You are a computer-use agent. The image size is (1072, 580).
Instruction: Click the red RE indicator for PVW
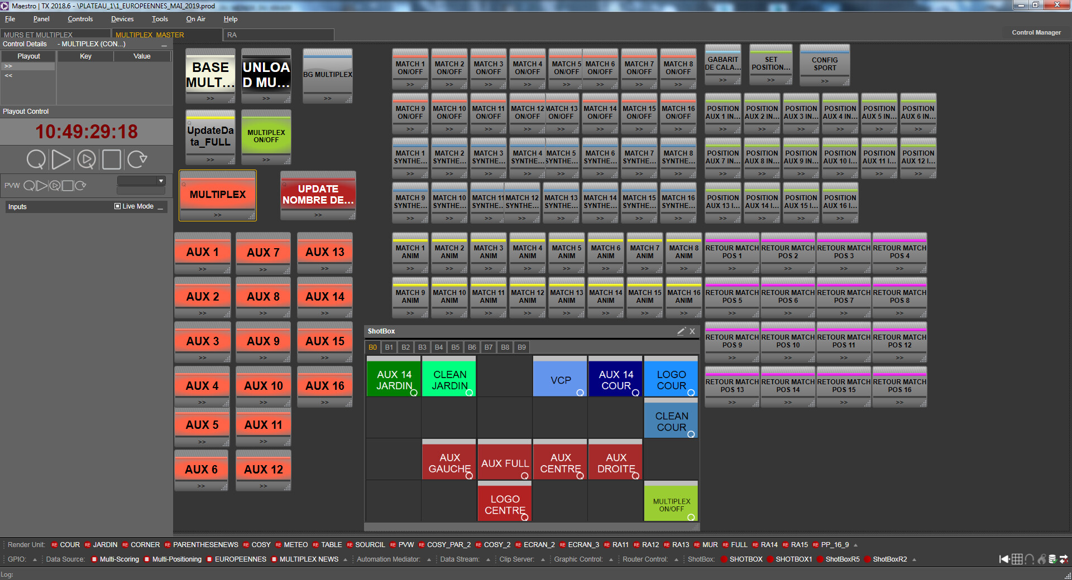click(393, 545)
